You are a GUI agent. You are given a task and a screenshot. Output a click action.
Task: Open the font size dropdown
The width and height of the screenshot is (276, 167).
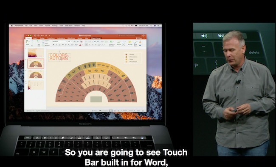coord(70,41)
